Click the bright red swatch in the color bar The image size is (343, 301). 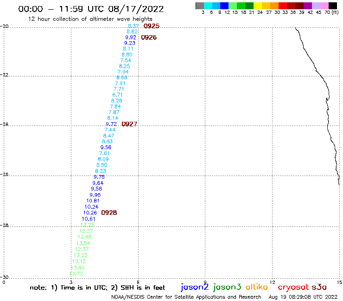[x=283, y=6]
